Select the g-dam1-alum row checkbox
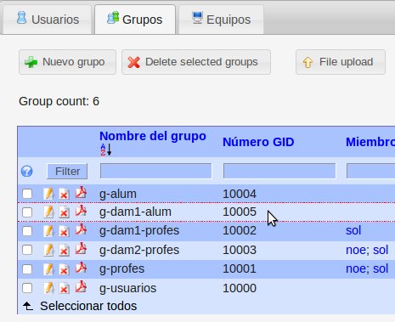The width and height of the screenshot is (395, 322). click(x=27, y=212)
